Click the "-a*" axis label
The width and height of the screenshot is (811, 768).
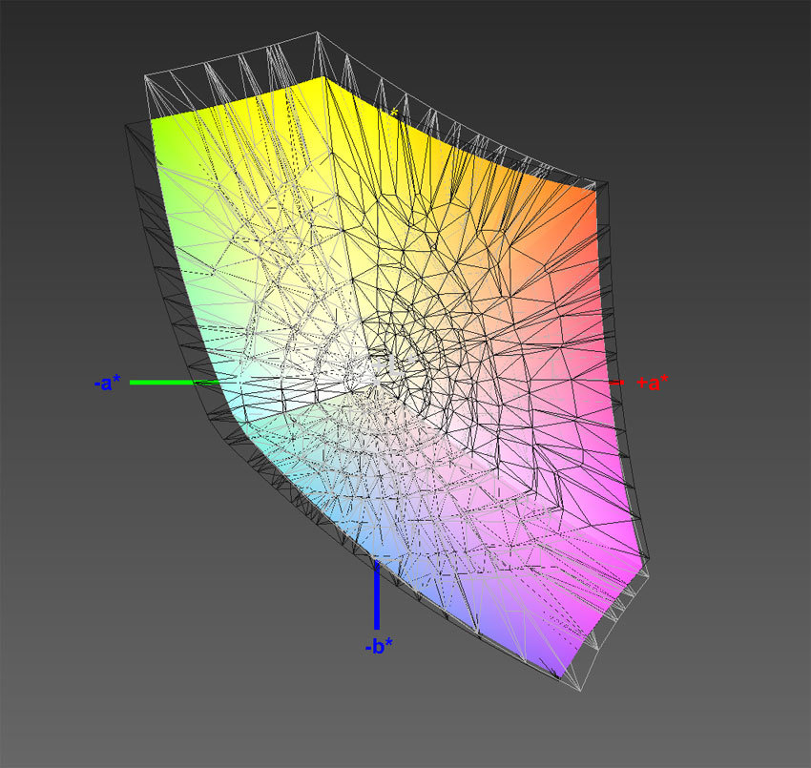pyautogui.click(x=107, y=384)
